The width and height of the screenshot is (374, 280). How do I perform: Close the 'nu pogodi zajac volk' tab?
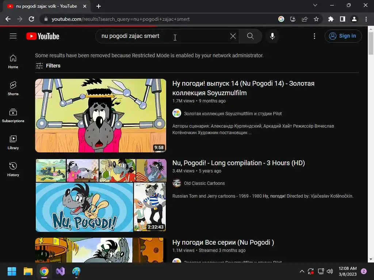point(85,6)
